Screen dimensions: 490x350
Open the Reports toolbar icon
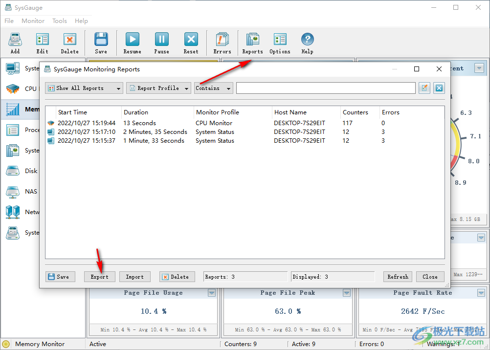coord(252,40)
